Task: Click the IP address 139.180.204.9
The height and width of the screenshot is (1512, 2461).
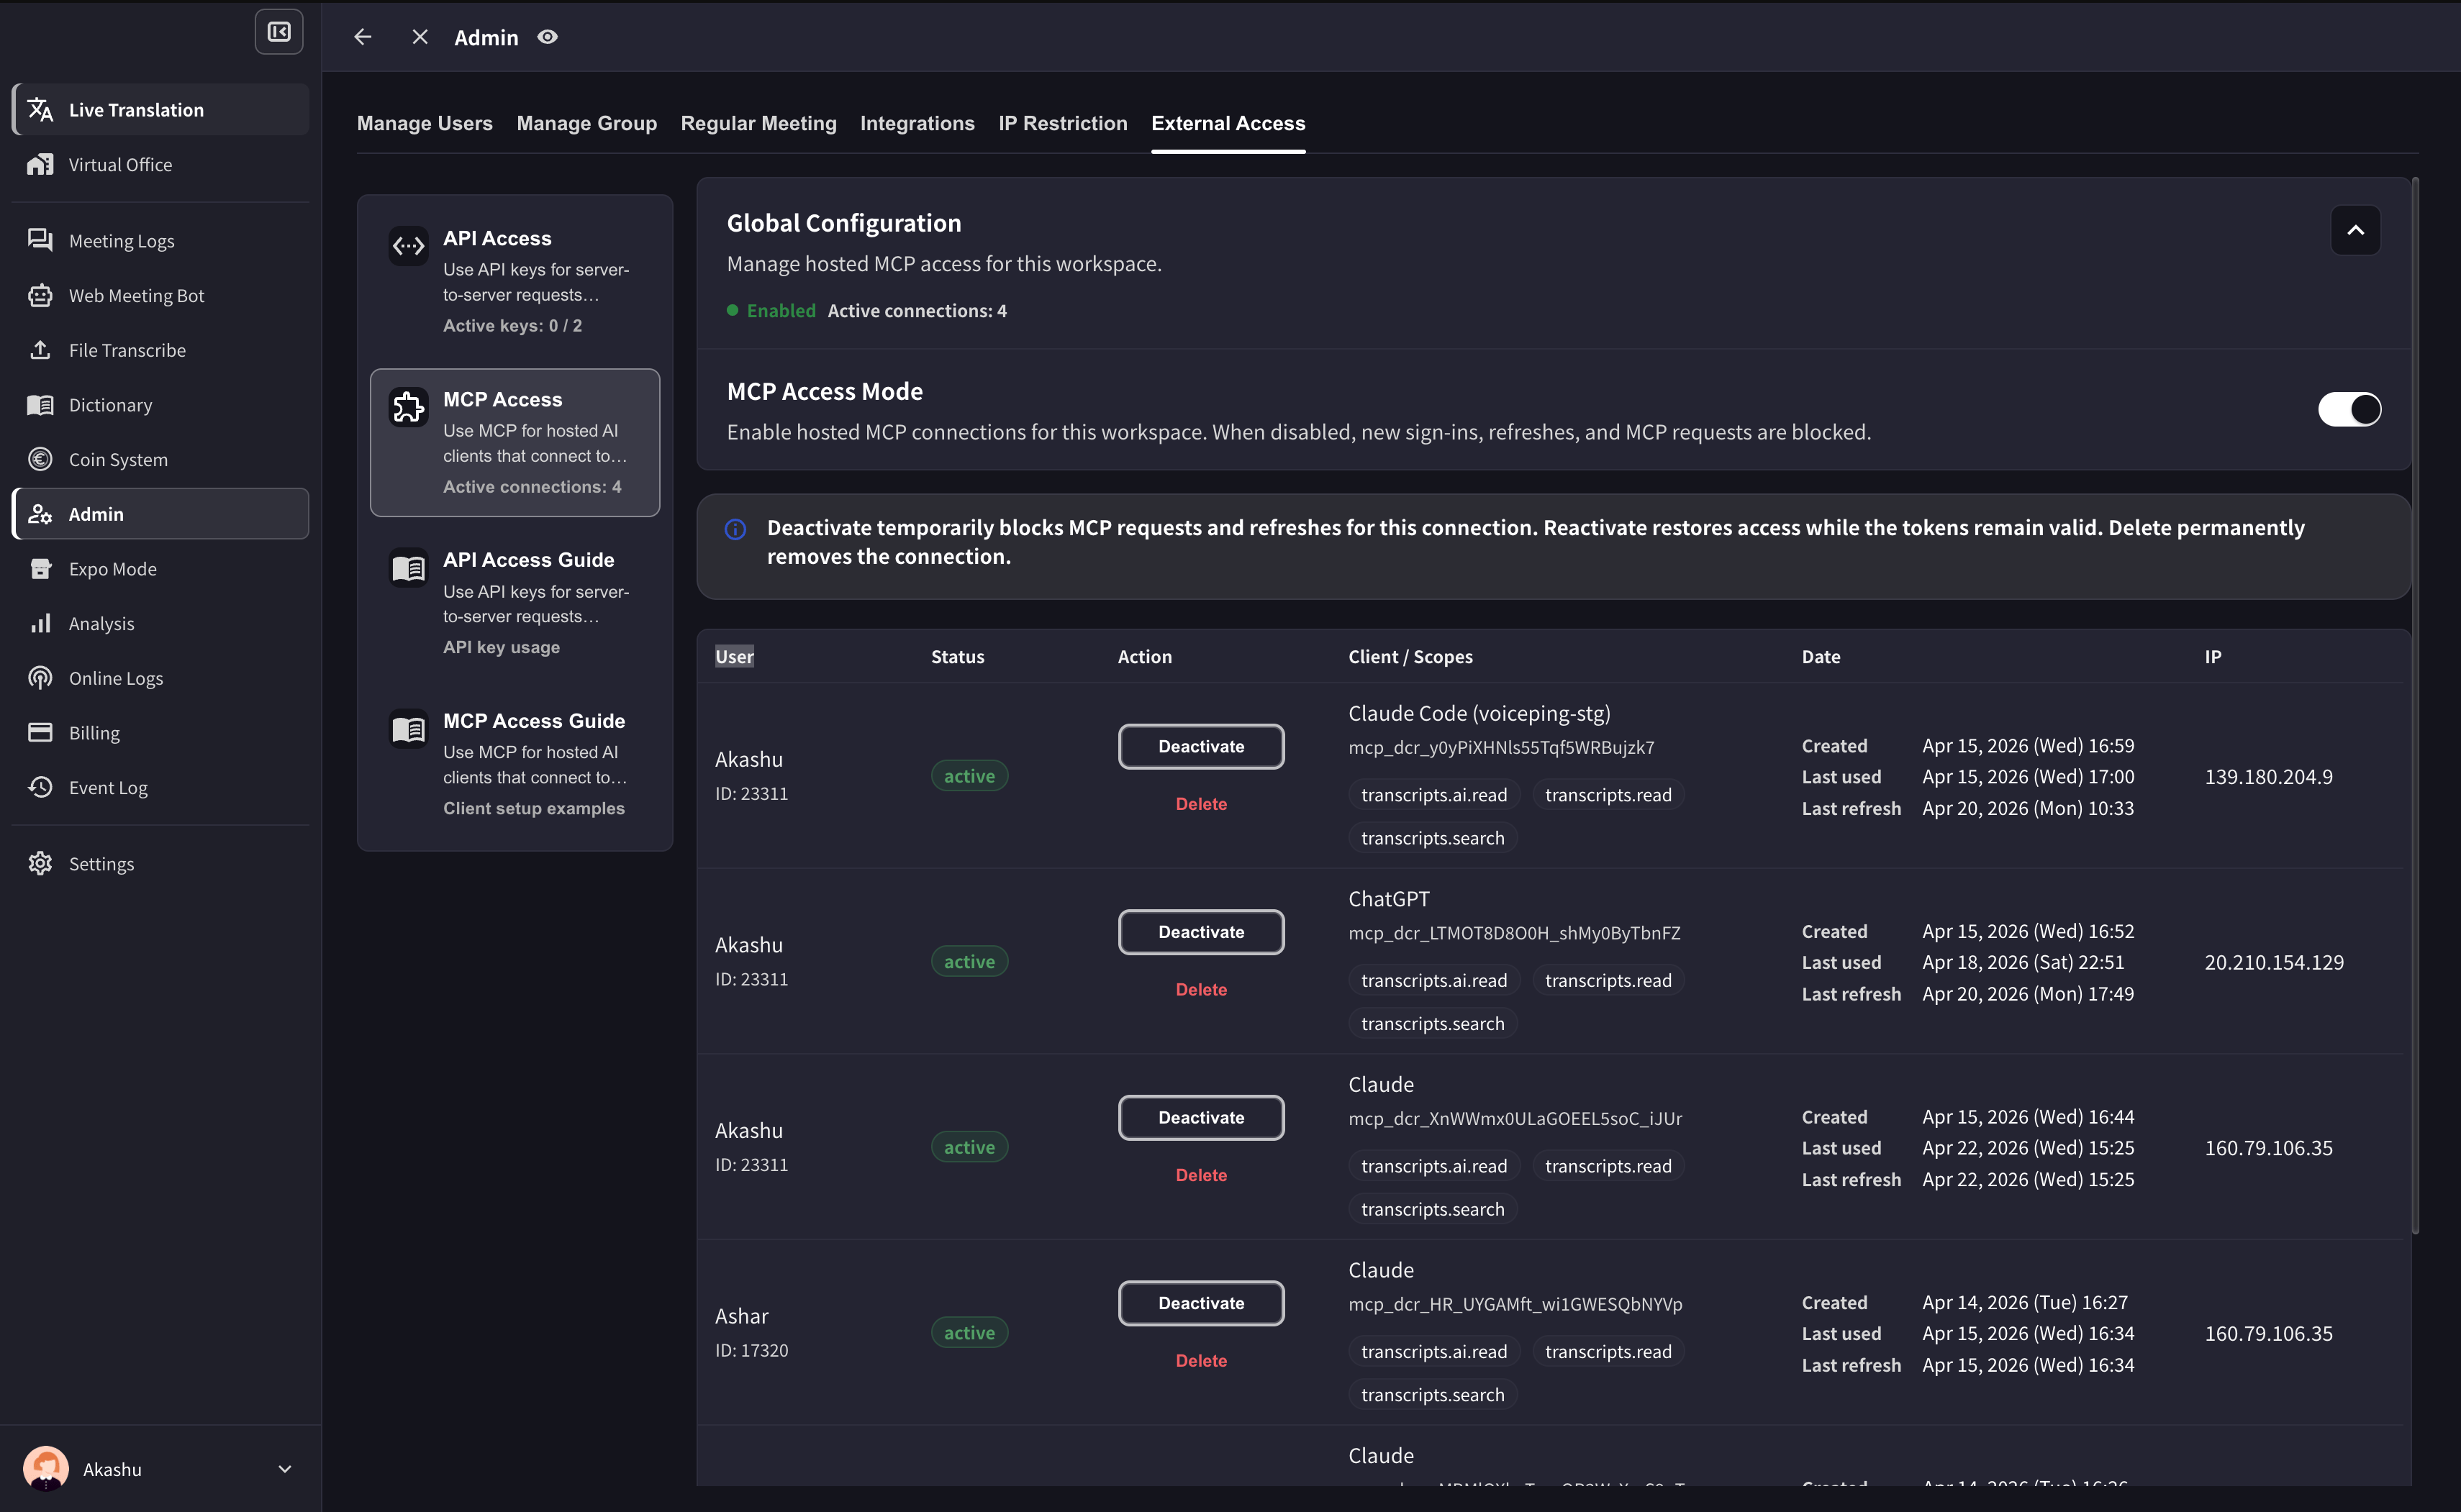Action: coord(2269,777)
